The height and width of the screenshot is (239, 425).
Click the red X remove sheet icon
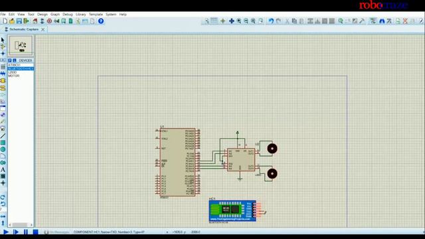click(405, 21)
